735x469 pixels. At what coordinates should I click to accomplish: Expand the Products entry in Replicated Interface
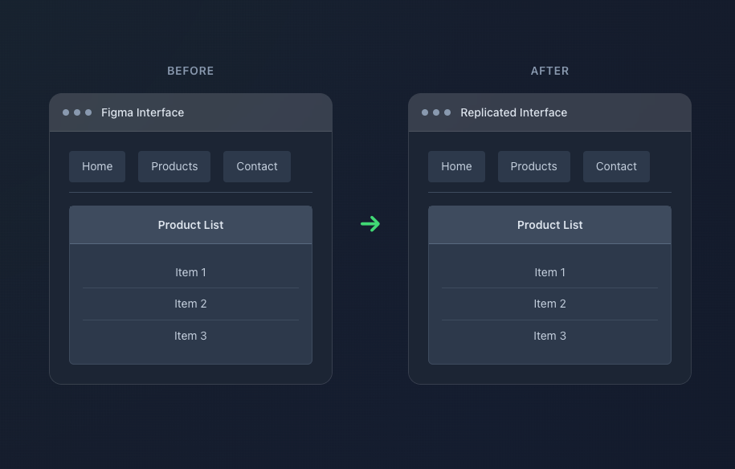533,166
